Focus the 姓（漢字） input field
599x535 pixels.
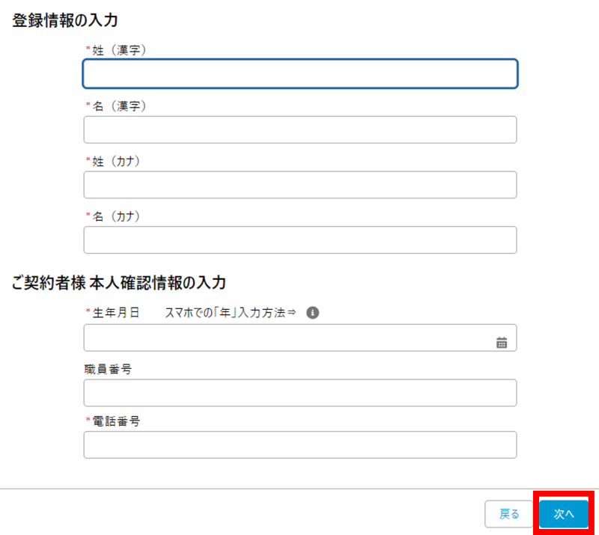pos(299,74)
